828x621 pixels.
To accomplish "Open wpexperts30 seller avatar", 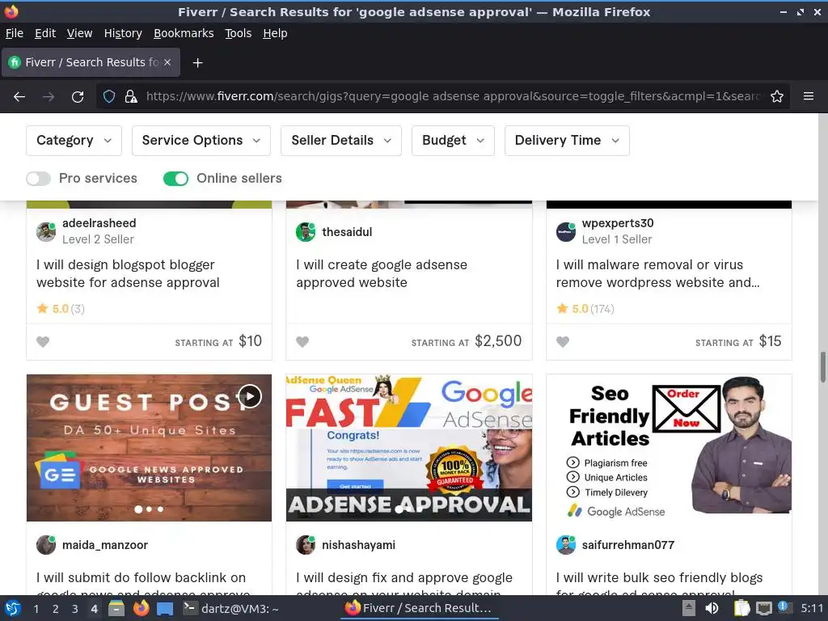I will click(x=565, y=232).
